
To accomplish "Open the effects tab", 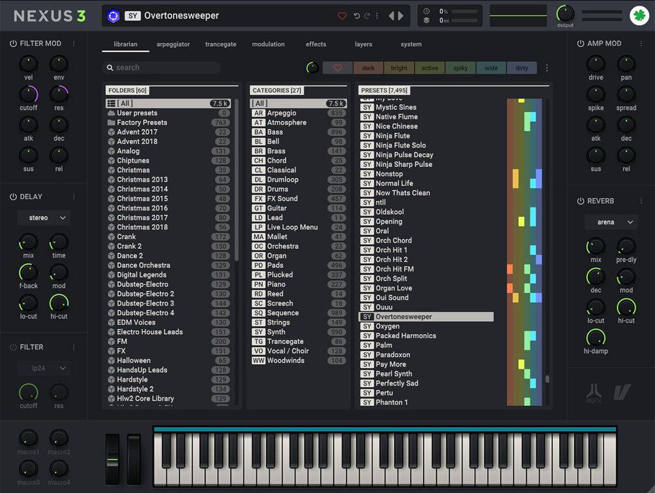I will click(316, 44).
